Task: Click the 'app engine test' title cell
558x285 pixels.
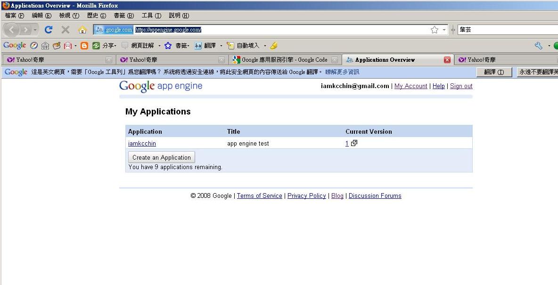Action: tap(248, 143)
